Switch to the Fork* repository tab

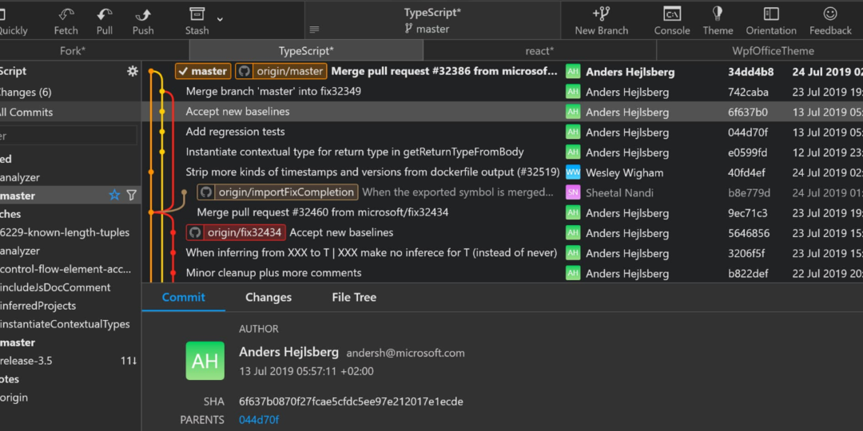point(73,51)
